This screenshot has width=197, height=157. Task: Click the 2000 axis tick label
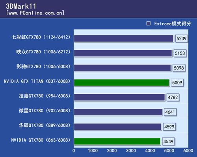[112, 151]
